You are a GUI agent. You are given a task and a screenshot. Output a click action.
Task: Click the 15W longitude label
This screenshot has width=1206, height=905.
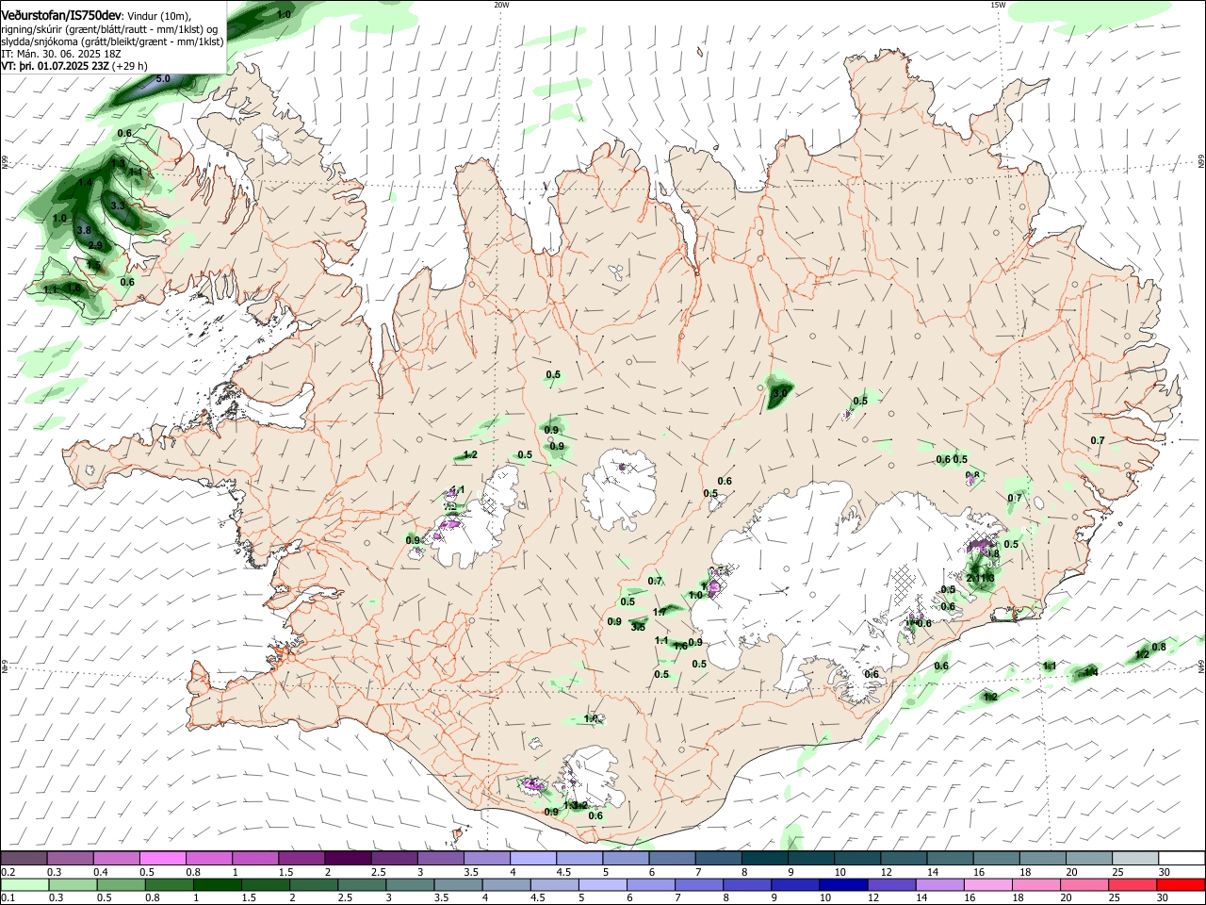(998, 5)
